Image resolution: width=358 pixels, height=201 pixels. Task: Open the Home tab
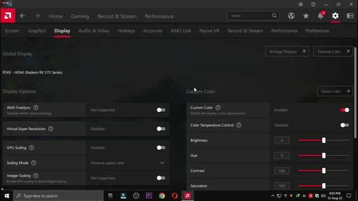point(56,16)
